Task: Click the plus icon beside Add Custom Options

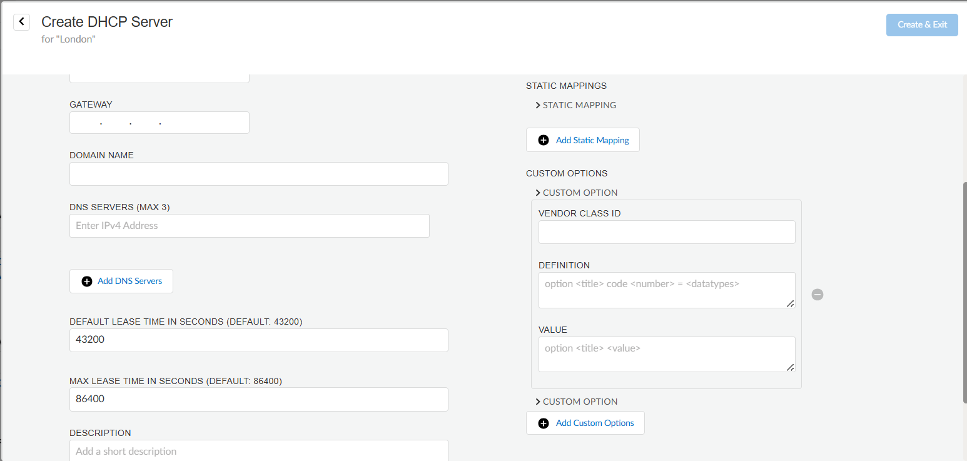Action: coord(544,423)
